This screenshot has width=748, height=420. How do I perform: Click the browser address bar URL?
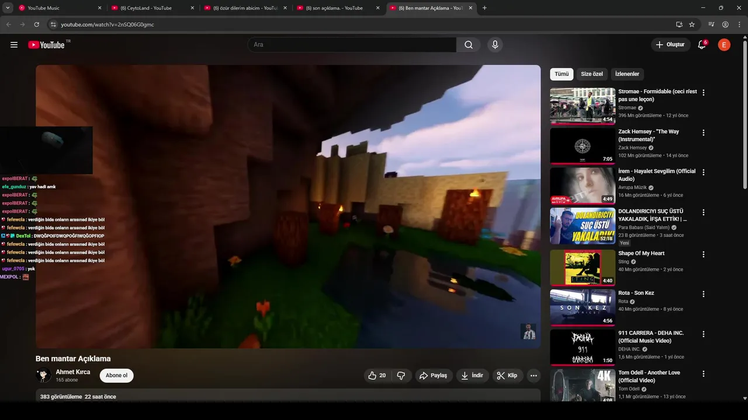pyautogui.click(x=108, y=24)
